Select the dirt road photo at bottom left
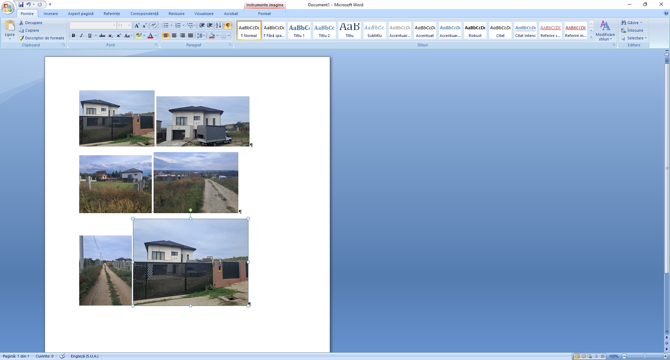670x360 pixels. 105,270
